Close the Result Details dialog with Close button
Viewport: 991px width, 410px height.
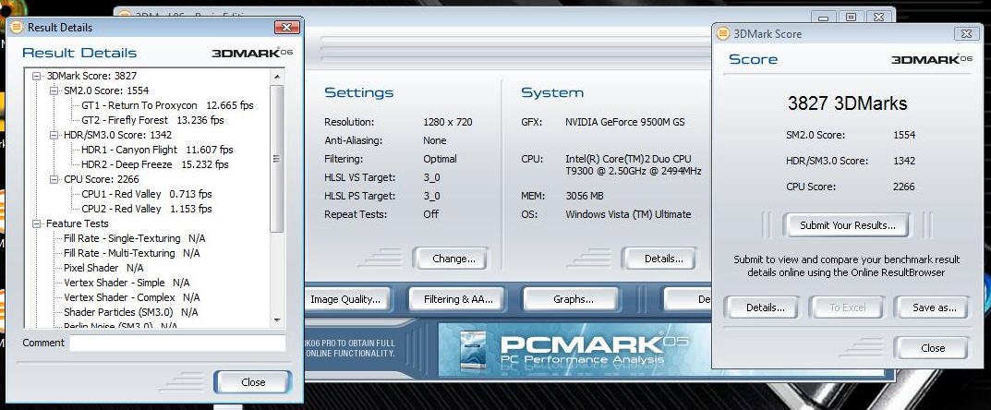point(253,382)
